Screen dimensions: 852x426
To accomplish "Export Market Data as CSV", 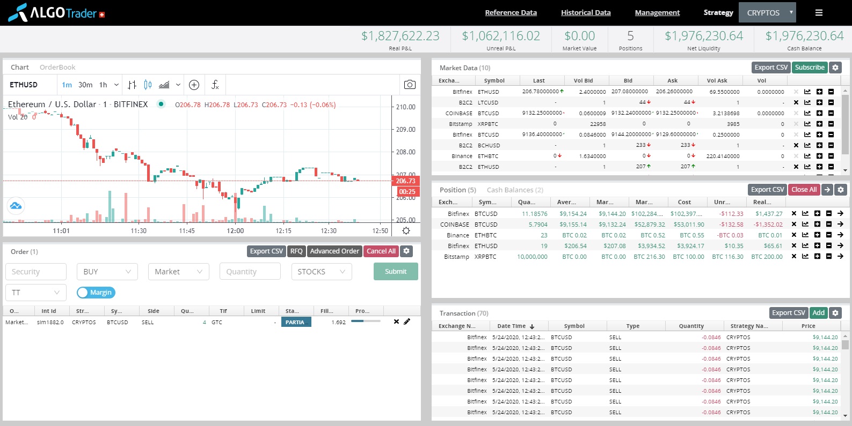I will [771, 68].
